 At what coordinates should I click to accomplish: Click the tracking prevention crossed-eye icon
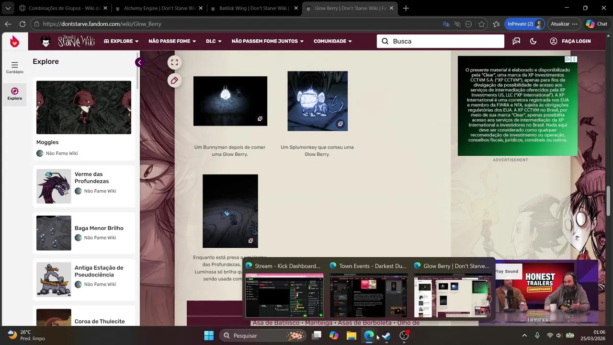tap(457, 24)
